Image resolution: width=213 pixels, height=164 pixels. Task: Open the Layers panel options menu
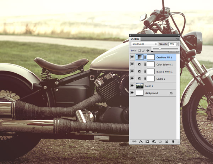point(177,38)
